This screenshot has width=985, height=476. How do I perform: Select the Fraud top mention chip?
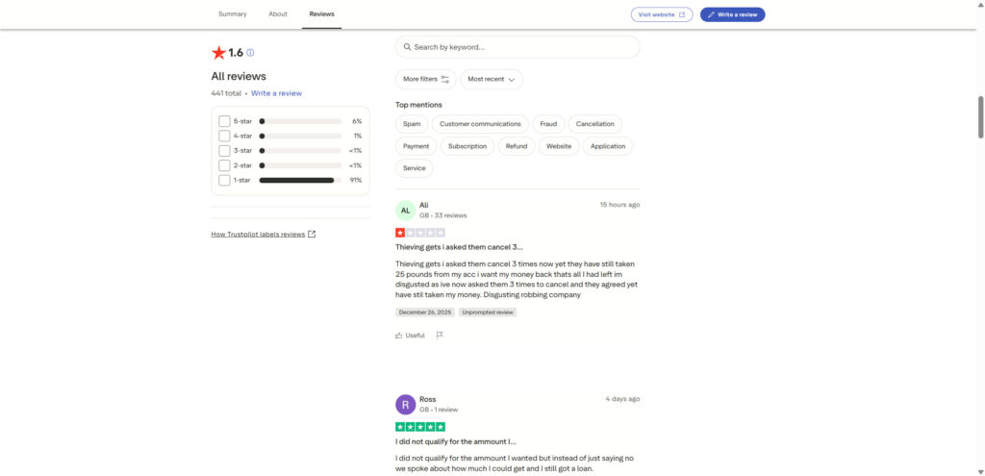coord(548,124)
